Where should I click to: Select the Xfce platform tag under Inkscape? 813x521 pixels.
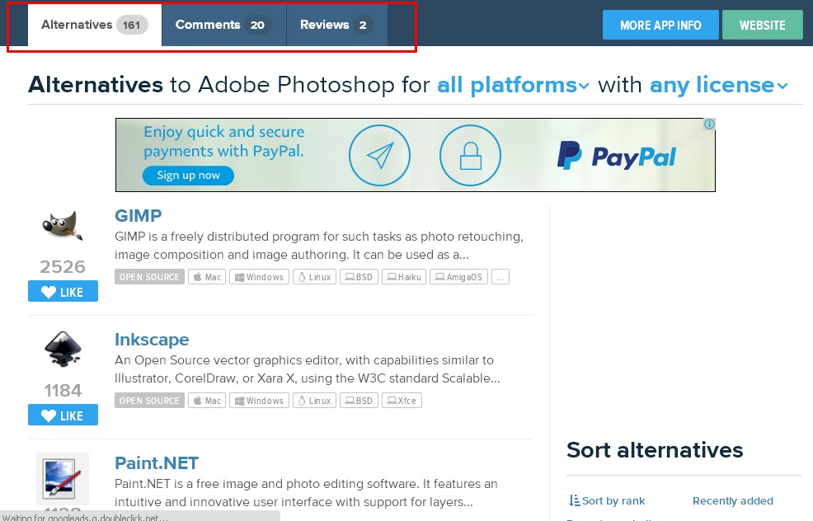[x=402, y=401]
